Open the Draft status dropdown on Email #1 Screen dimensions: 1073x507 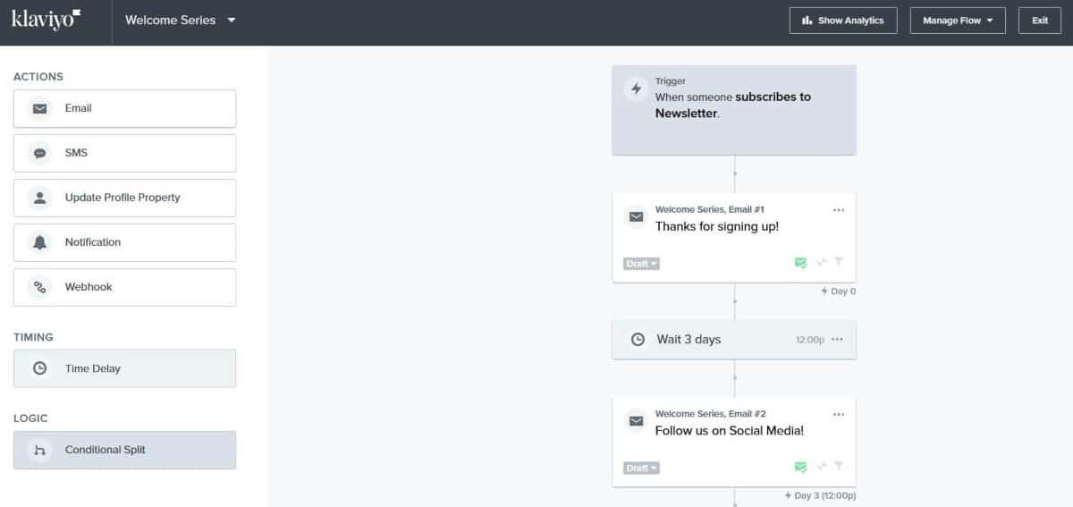641,264
